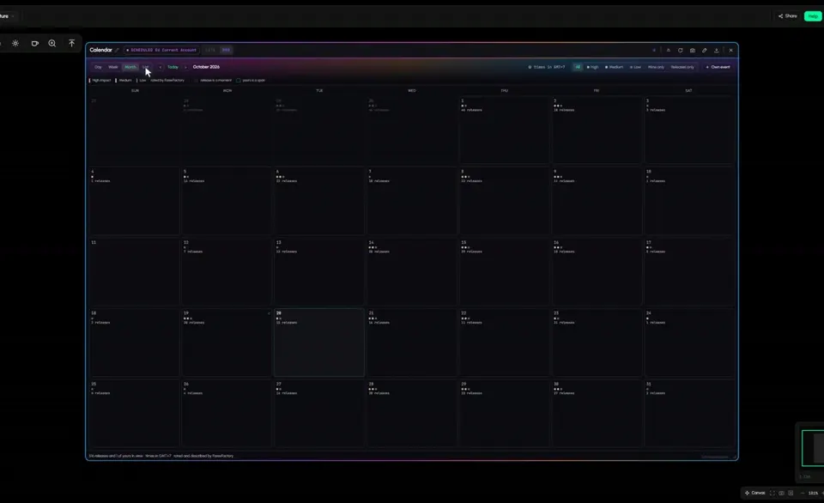The image size is (824, 503).
Task: Click the sun brightness icon in left toolbar
Action: point(15,43)
